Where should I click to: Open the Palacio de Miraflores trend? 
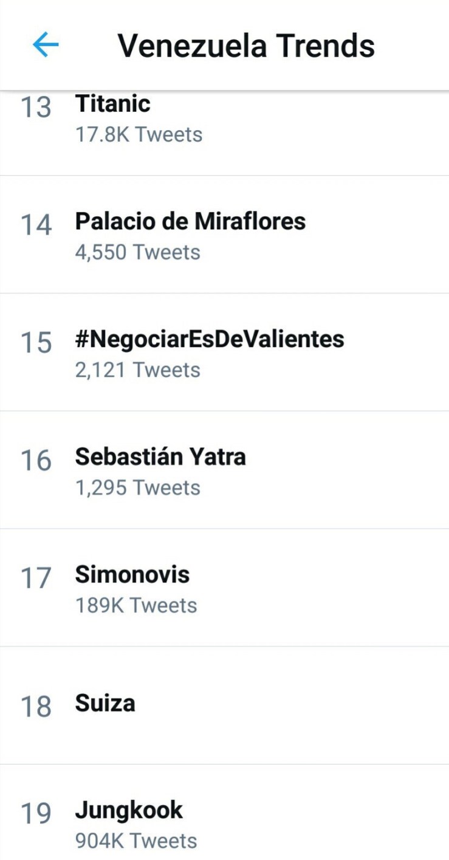coord(190,221)
